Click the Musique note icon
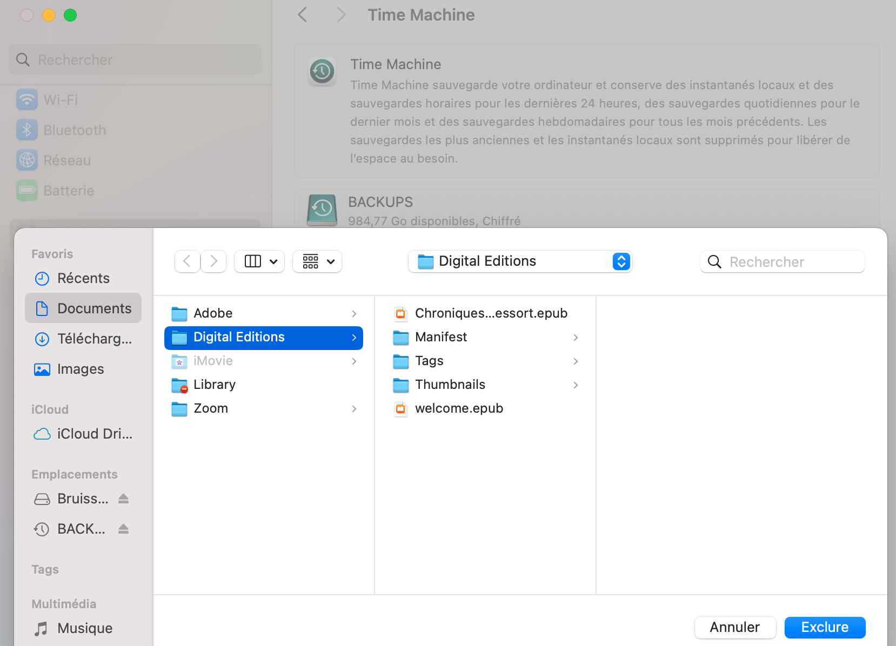The image size is (896, 646). [41, 629]
